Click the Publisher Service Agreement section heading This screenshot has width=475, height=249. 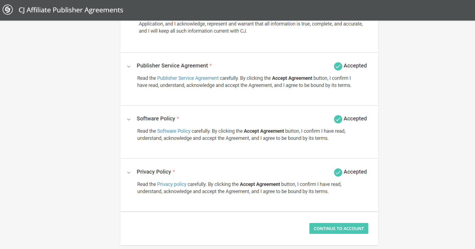pos(172,66)
